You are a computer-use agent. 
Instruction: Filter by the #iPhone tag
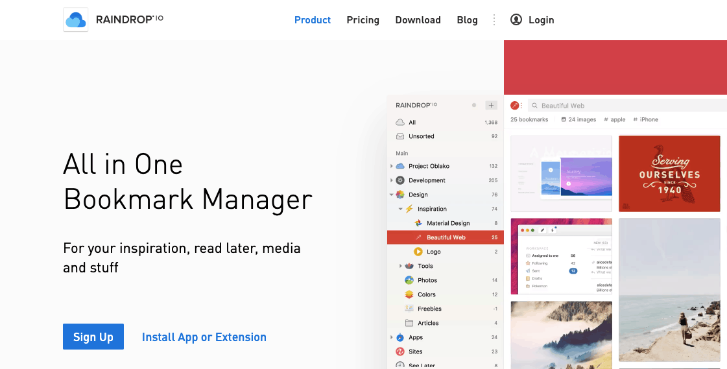point(646,119)
